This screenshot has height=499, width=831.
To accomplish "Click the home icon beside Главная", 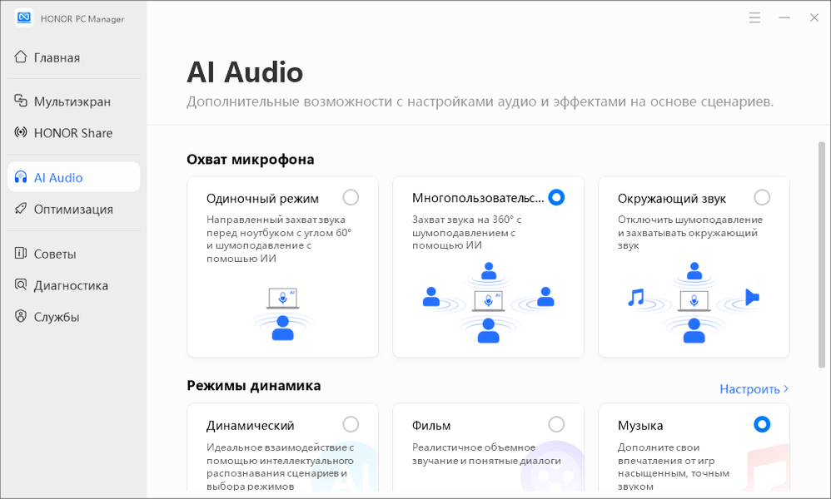I will [21, 57].
